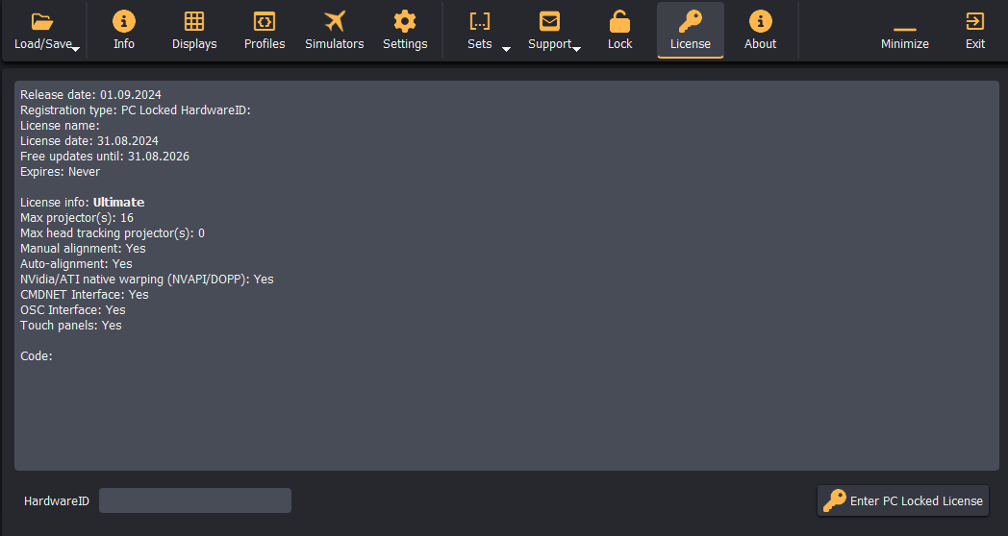Click 'Max projector(s): 16' line
Viewport: 1008px width, 536px height.
[77, 218]
